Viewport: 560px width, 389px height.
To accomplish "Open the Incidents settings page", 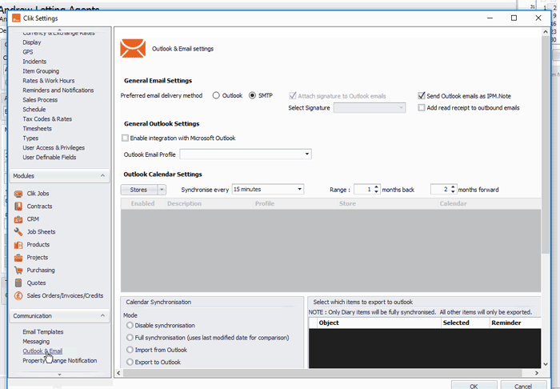I will coord(34,62).
